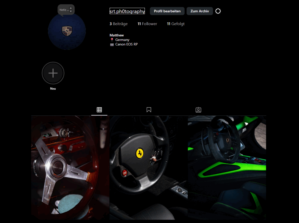Click the 3 Beiträge count
The width and height of the screenshot is (299, 223).
[119, 24]
